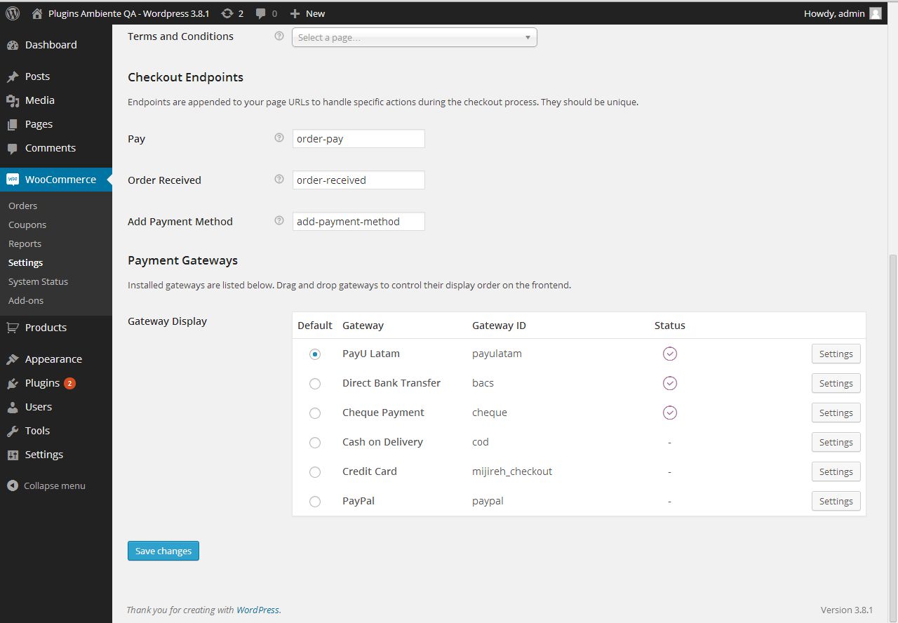This screenshot has height=623, width=898.
Task: Click the Media icon in sidebar
Action: pyautogui.click(x=13, y=100)
